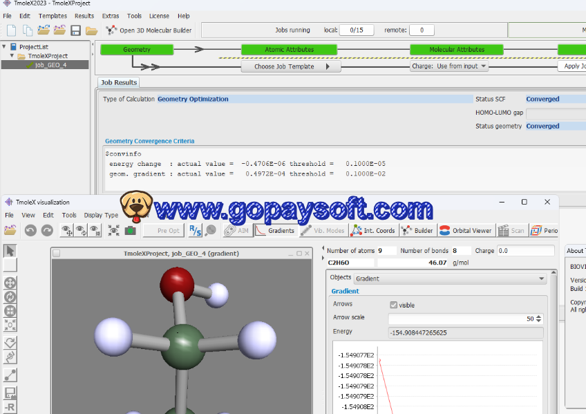Click the Molecular Attributes workflow button
The width and height of the screenshot is (586, 414).
click(x=457, y=49)
